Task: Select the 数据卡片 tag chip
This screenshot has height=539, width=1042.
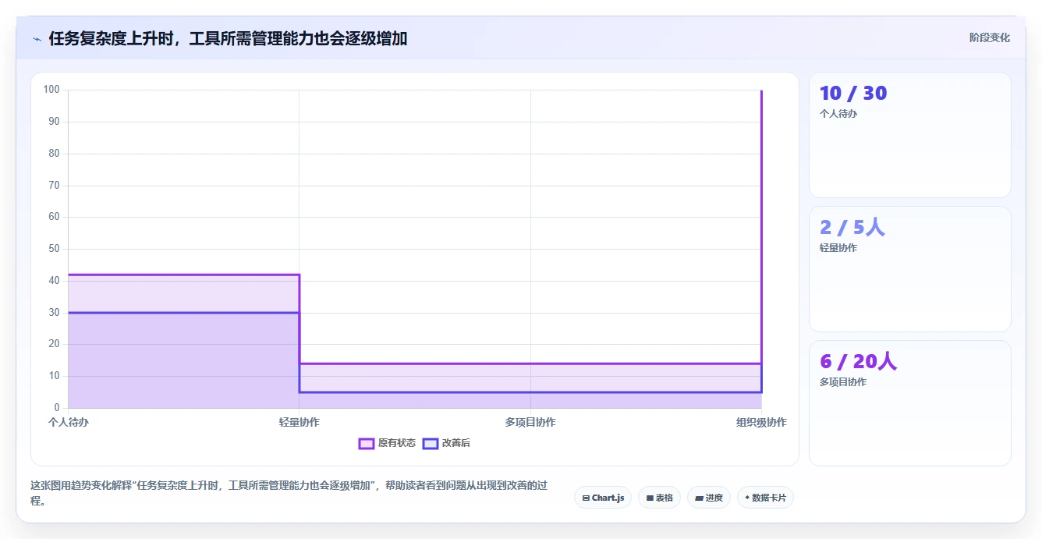Action: (765, 498)
